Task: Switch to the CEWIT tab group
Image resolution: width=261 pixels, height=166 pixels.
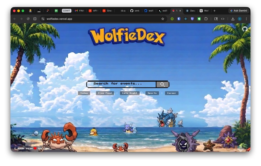Action: coord(67,11)
